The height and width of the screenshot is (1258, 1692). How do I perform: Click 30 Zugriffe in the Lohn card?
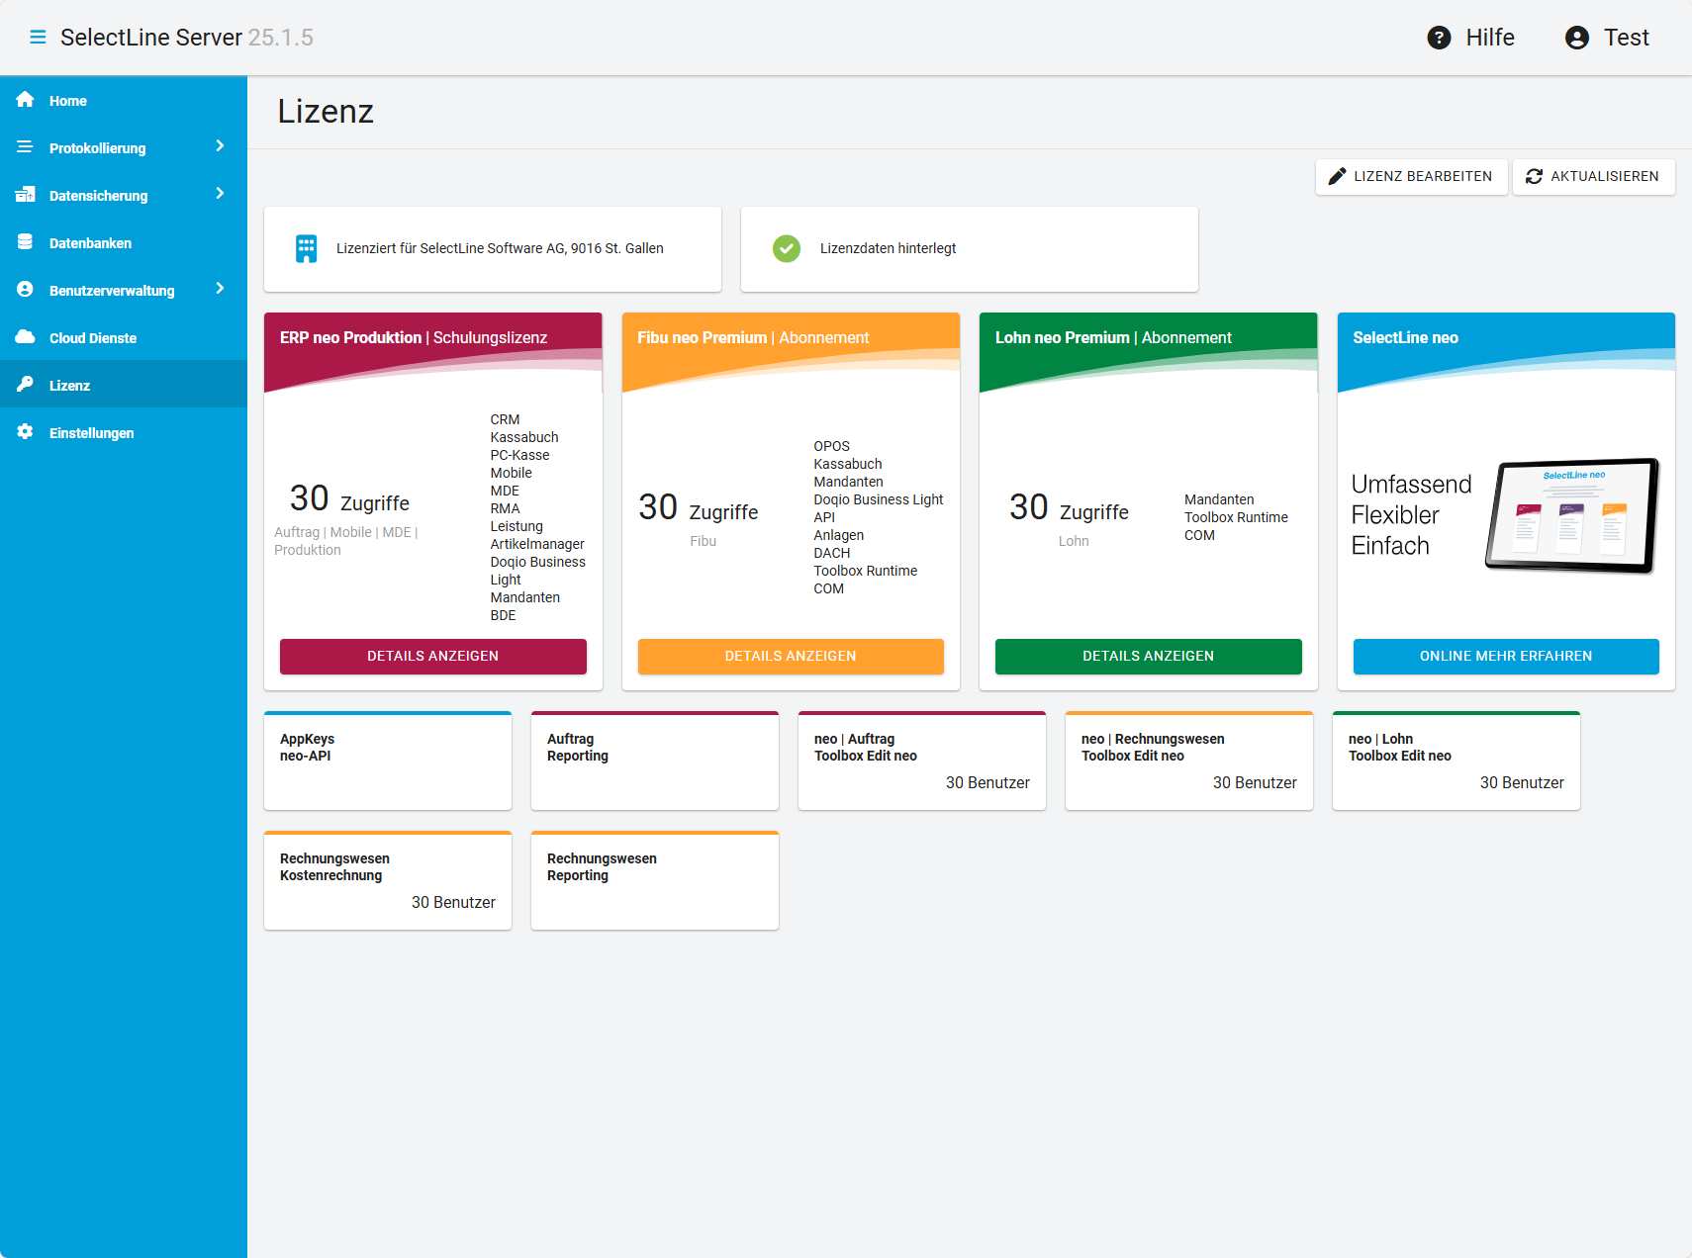click(1069, 507)
